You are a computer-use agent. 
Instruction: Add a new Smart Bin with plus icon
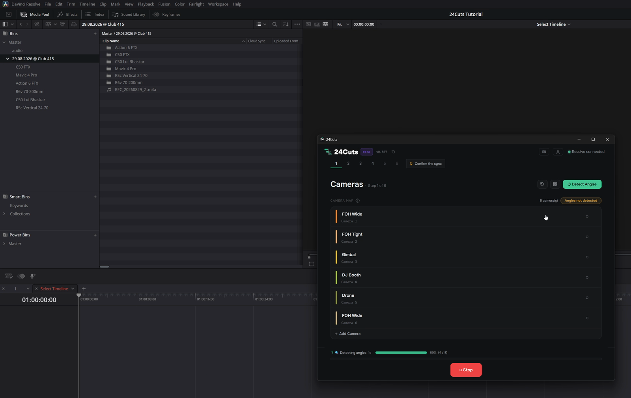tap(95, 197)
